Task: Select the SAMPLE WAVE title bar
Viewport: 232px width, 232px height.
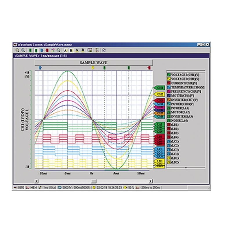Action: coord(94,63)
